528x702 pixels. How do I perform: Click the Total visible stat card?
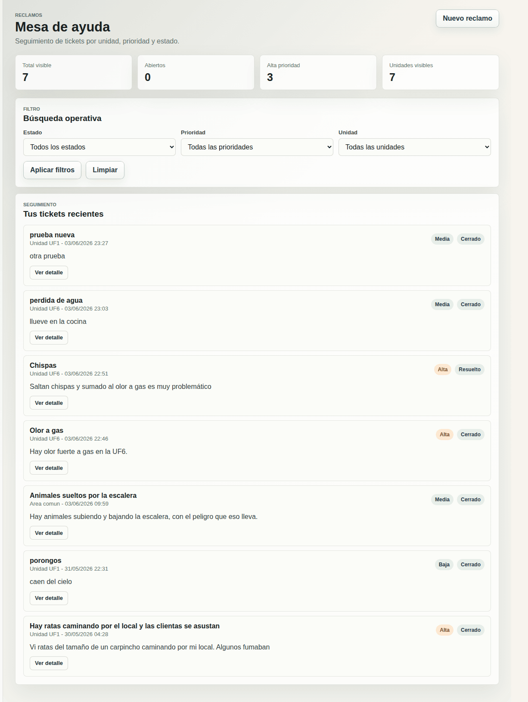[x=74, y=72]
